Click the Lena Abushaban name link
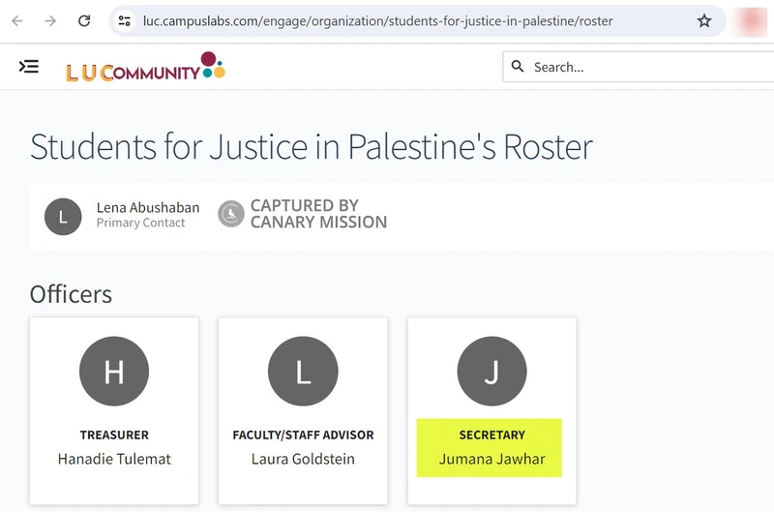 148,207
